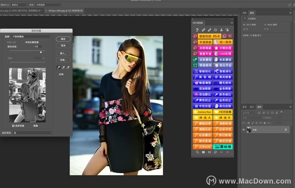Image resolution: width=295 pixels, height=188 pixels.
Task: Toggle the layer filter switch in Layers panel
Action: 281,112
